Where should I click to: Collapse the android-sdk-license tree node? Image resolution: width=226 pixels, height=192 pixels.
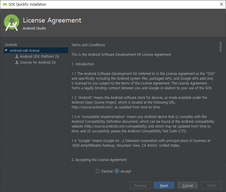6,50
